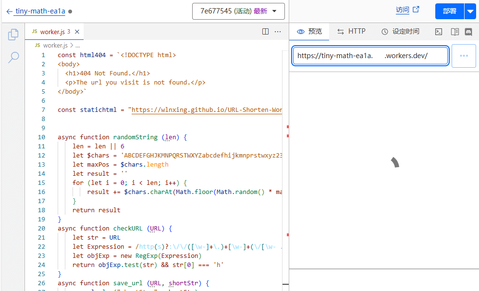The width and height of the screenshot is (479, 291).
Task: Open the 设定时间 schedule tab
Action: point(400,31)
